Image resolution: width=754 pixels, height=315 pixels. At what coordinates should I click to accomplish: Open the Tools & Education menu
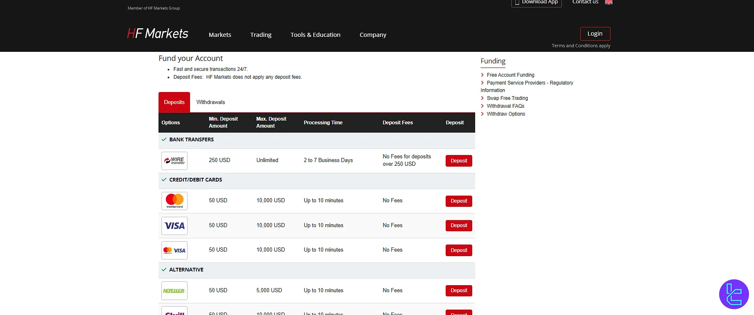[x=315, y=35]
